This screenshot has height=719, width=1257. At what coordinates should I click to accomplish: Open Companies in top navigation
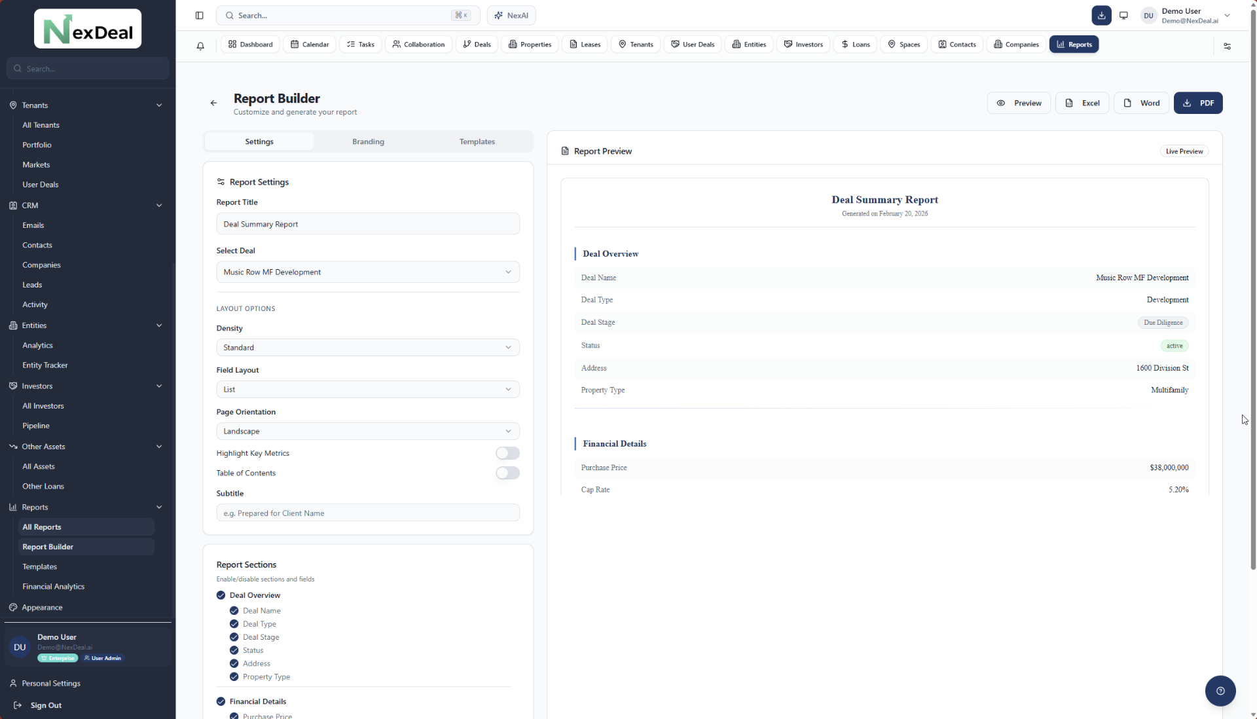click(x=1016, y=44)
